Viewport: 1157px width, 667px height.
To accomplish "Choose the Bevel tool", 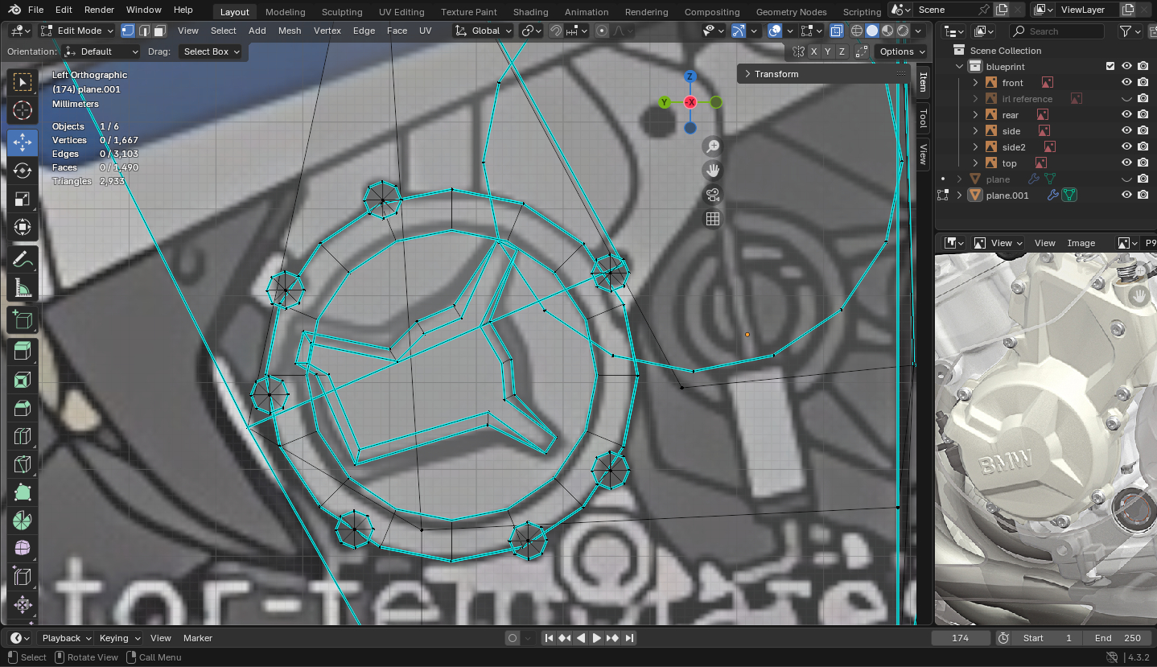I will 23,408.
